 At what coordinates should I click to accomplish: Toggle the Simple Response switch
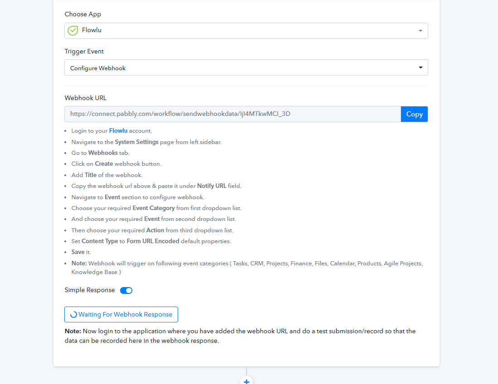click(126, 290)
